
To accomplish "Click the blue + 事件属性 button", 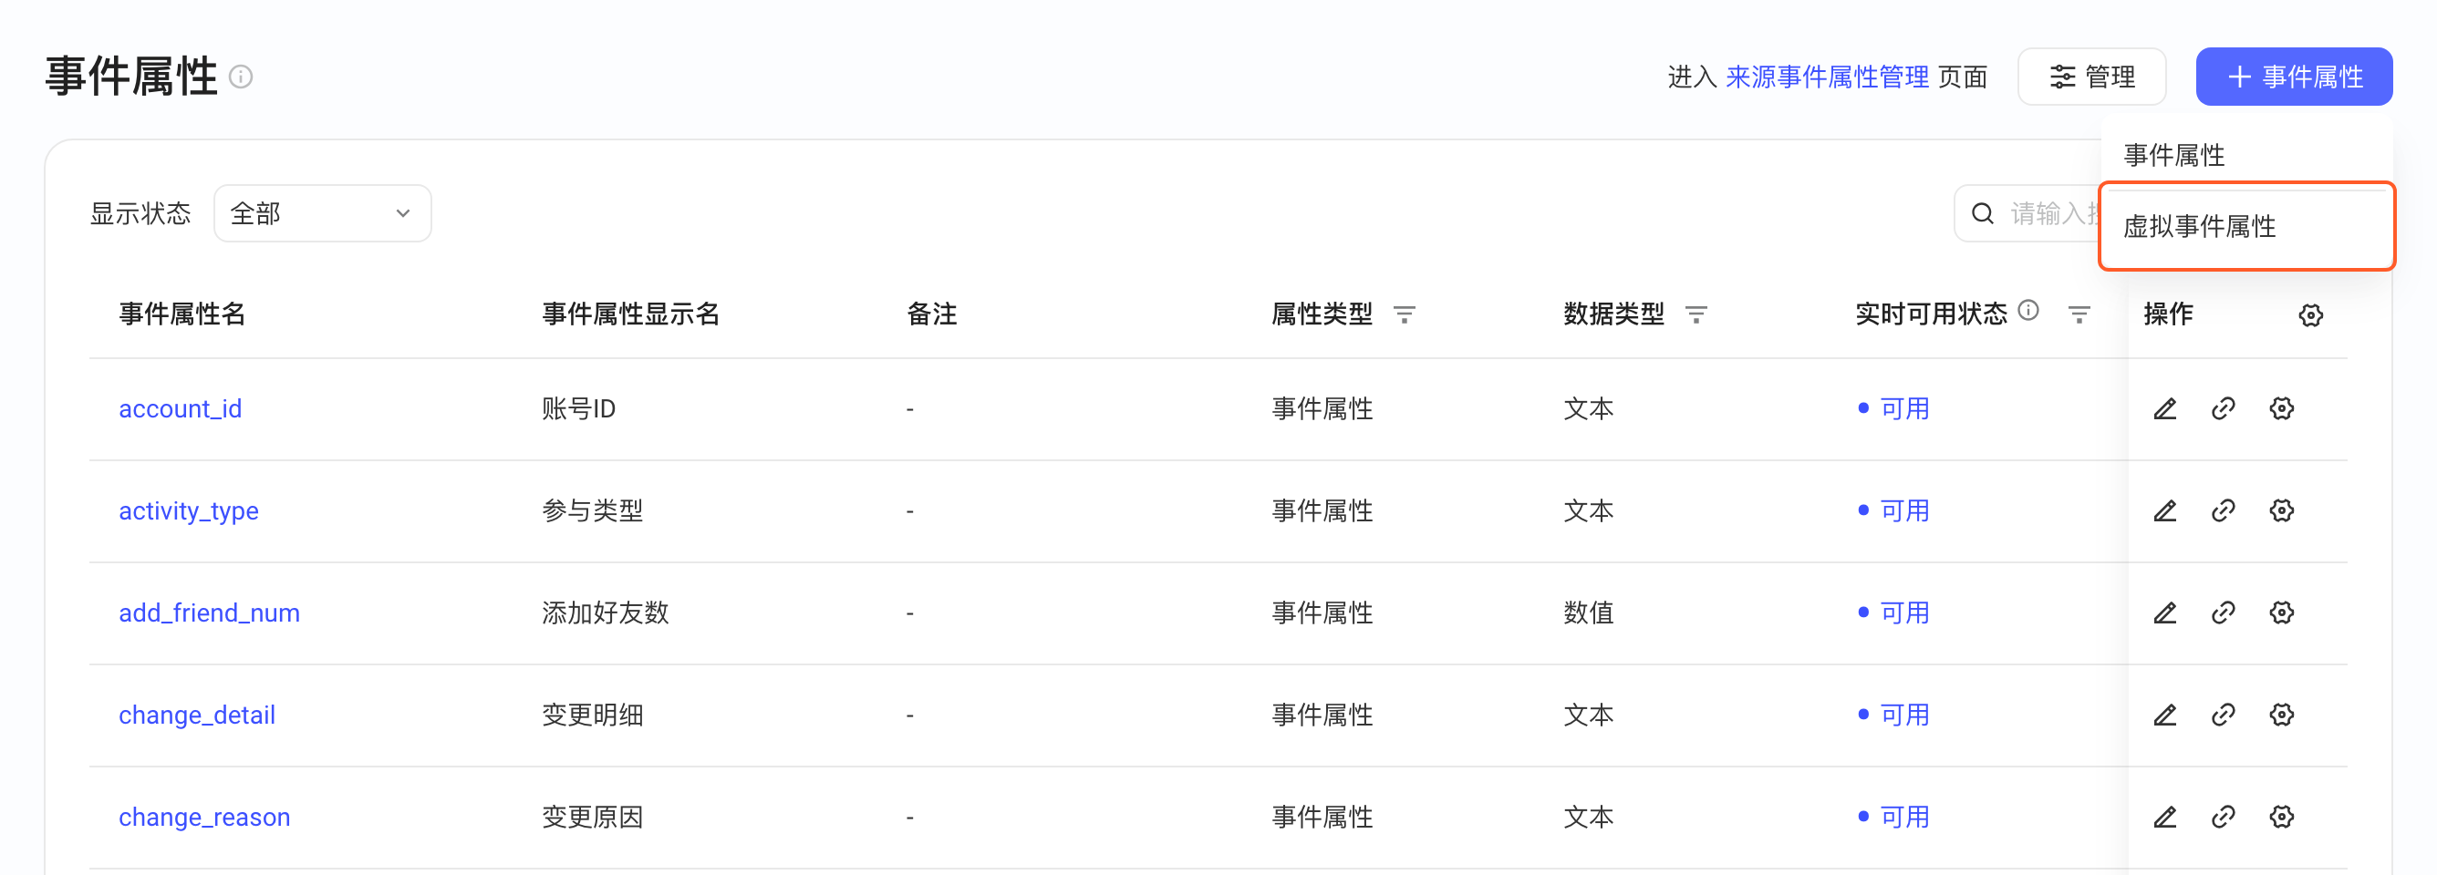I will coord(2293,77).
